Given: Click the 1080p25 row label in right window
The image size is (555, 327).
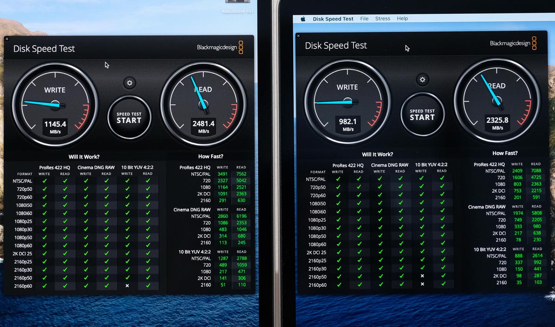Looking at the screenshot, I should click(x=318, y=220).
